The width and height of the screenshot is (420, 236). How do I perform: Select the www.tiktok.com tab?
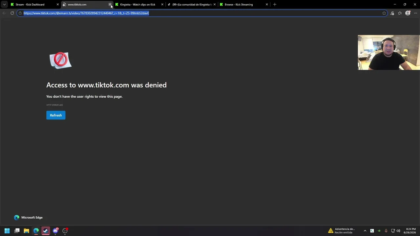[86, 5]
